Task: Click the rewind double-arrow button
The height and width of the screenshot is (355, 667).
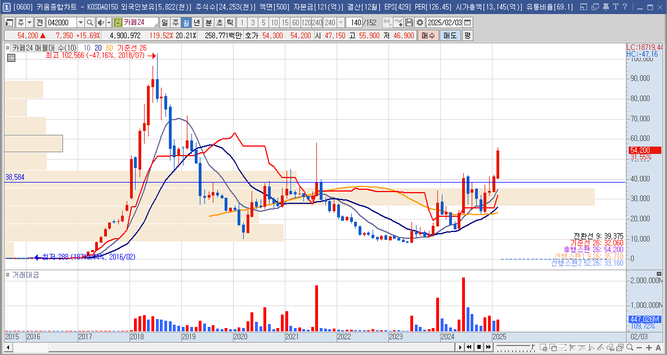Action: coord(469,347)
